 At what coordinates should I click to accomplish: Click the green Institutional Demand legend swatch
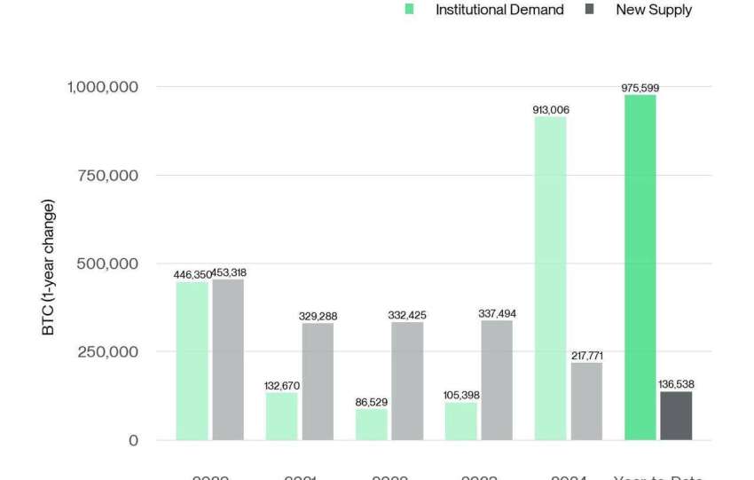(x=409, y=10)
